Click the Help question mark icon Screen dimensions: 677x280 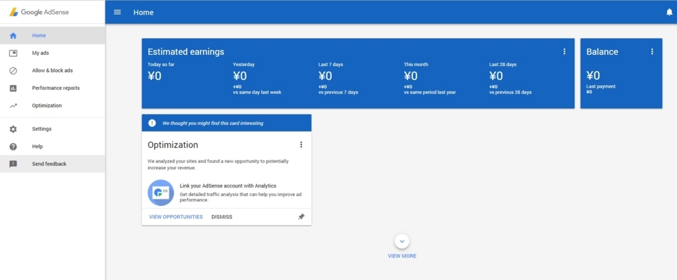pyautogui.click(x=13, y=147)
